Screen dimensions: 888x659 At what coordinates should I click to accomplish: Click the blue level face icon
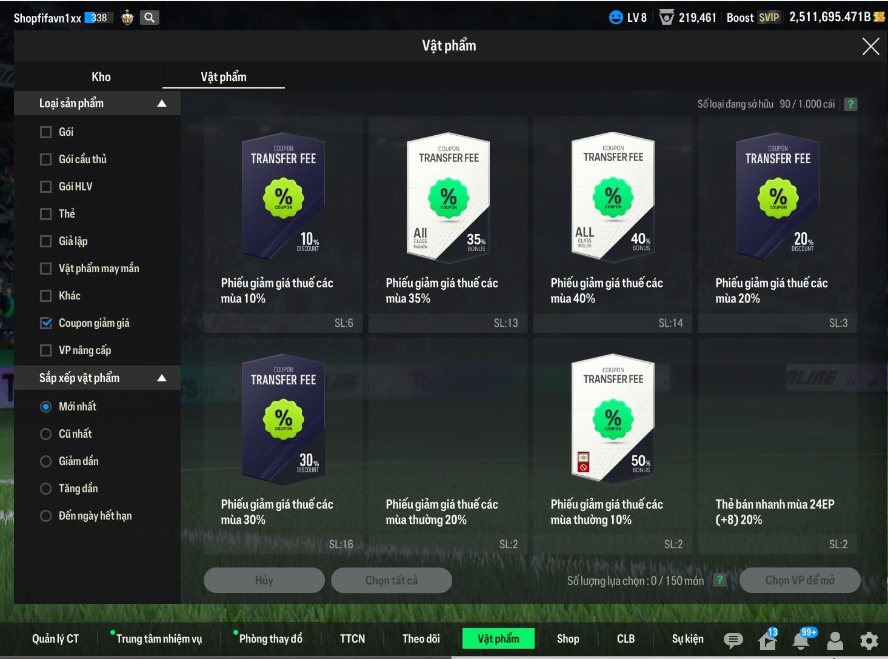(616, 18)
